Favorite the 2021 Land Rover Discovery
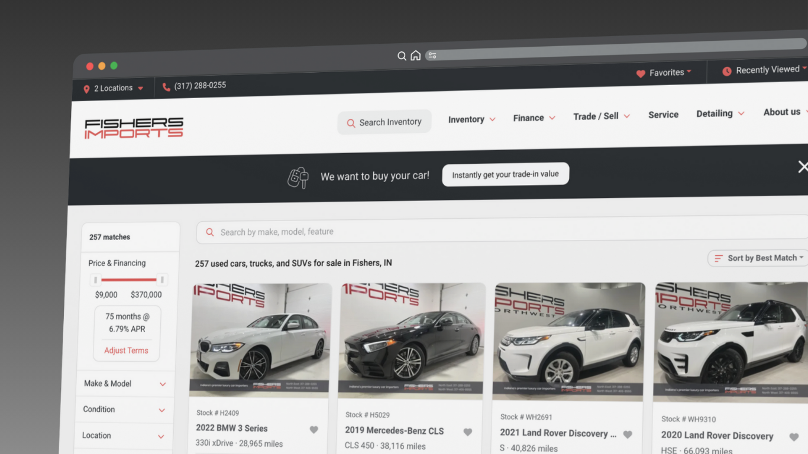 [x=628, y=434]
